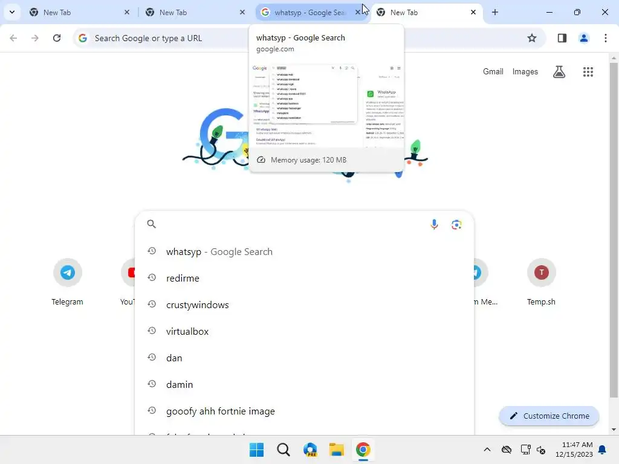The height and width of the screenshot is (464, 619).
Task: Open a new tab with plus button
Action: (495, 12)
